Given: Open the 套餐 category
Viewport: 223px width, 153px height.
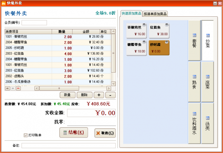Looking at the screenshot, I should tap(194, 40).
